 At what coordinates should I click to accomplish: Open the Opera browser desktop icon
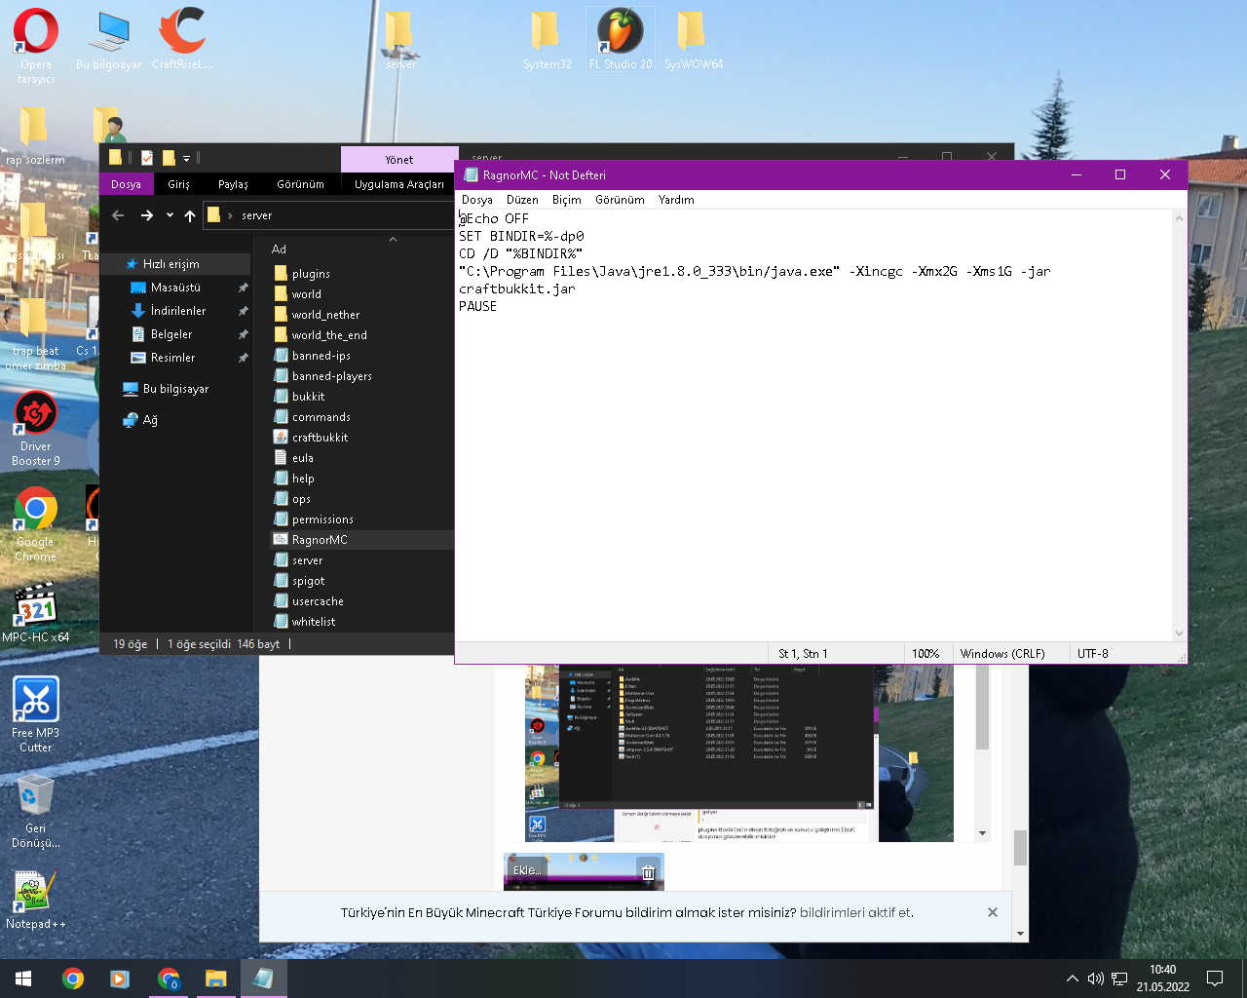tap(36, 46)
